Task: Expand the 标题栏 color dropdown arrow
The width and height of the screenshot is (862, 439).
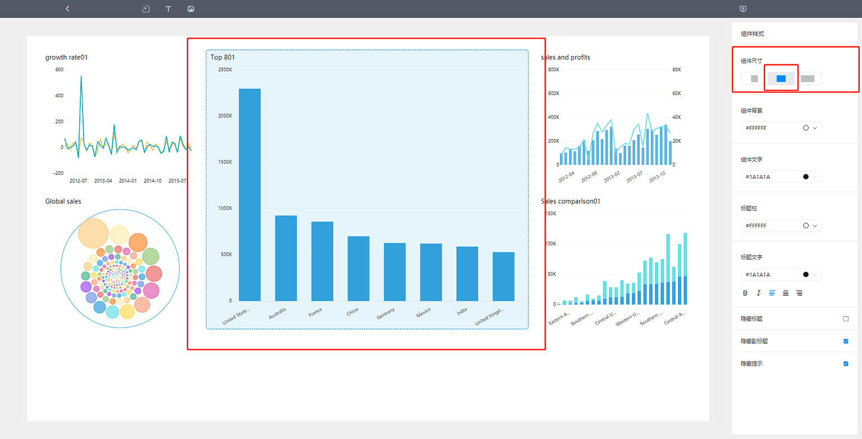Action: (x=815, y=225)
